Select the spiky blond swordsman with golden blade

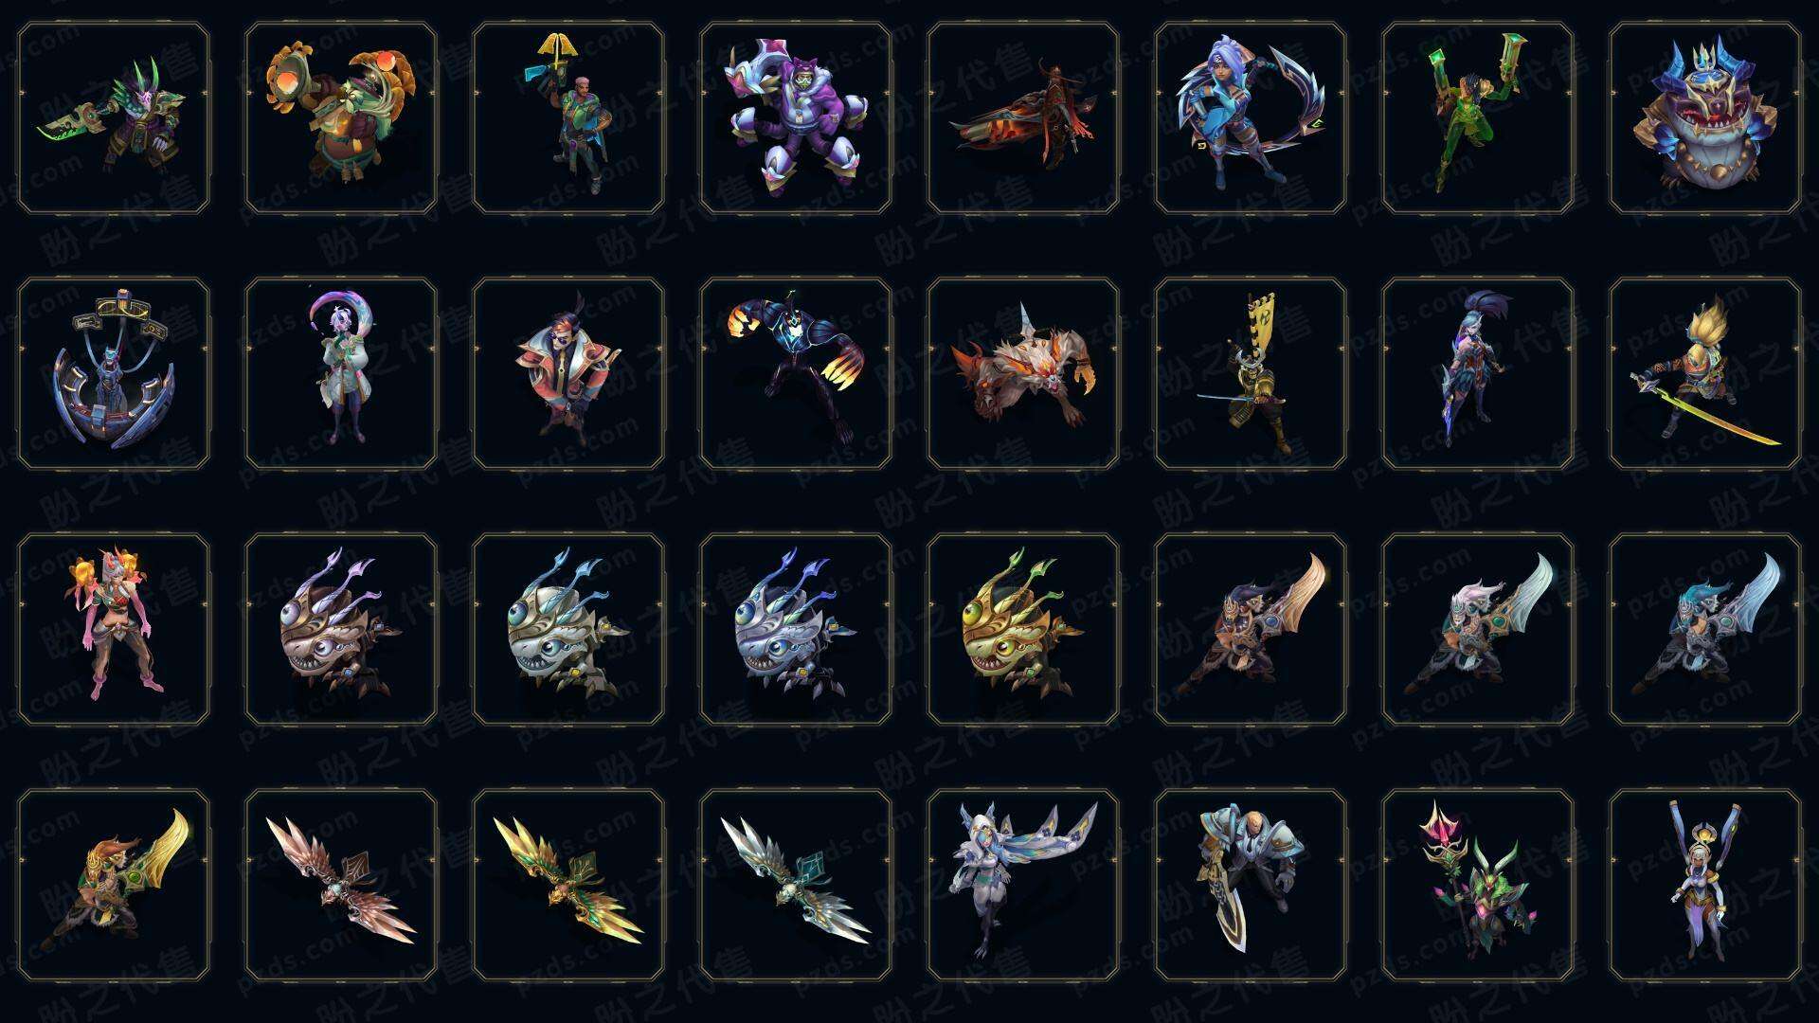1704,373
